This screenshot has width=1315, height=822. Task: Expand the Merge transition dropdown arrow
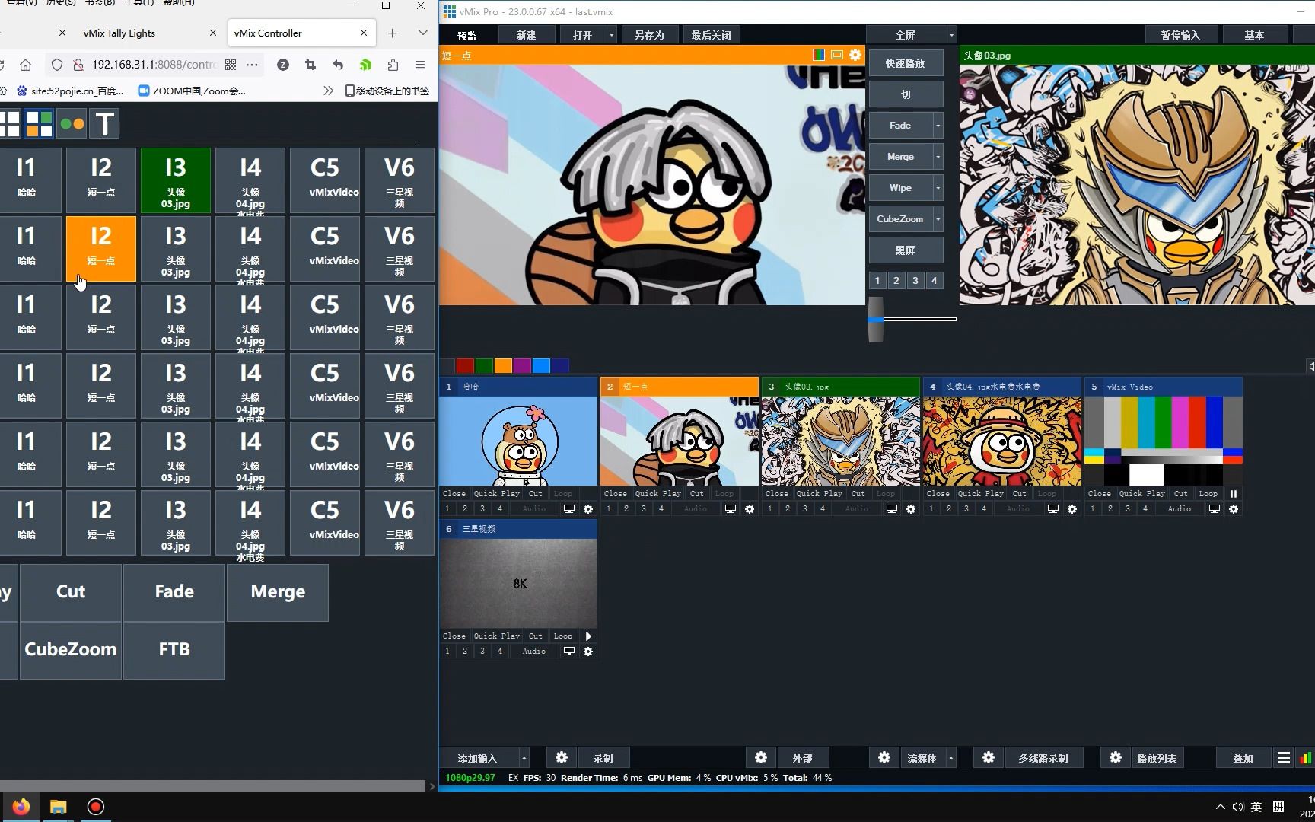(938, 157)
